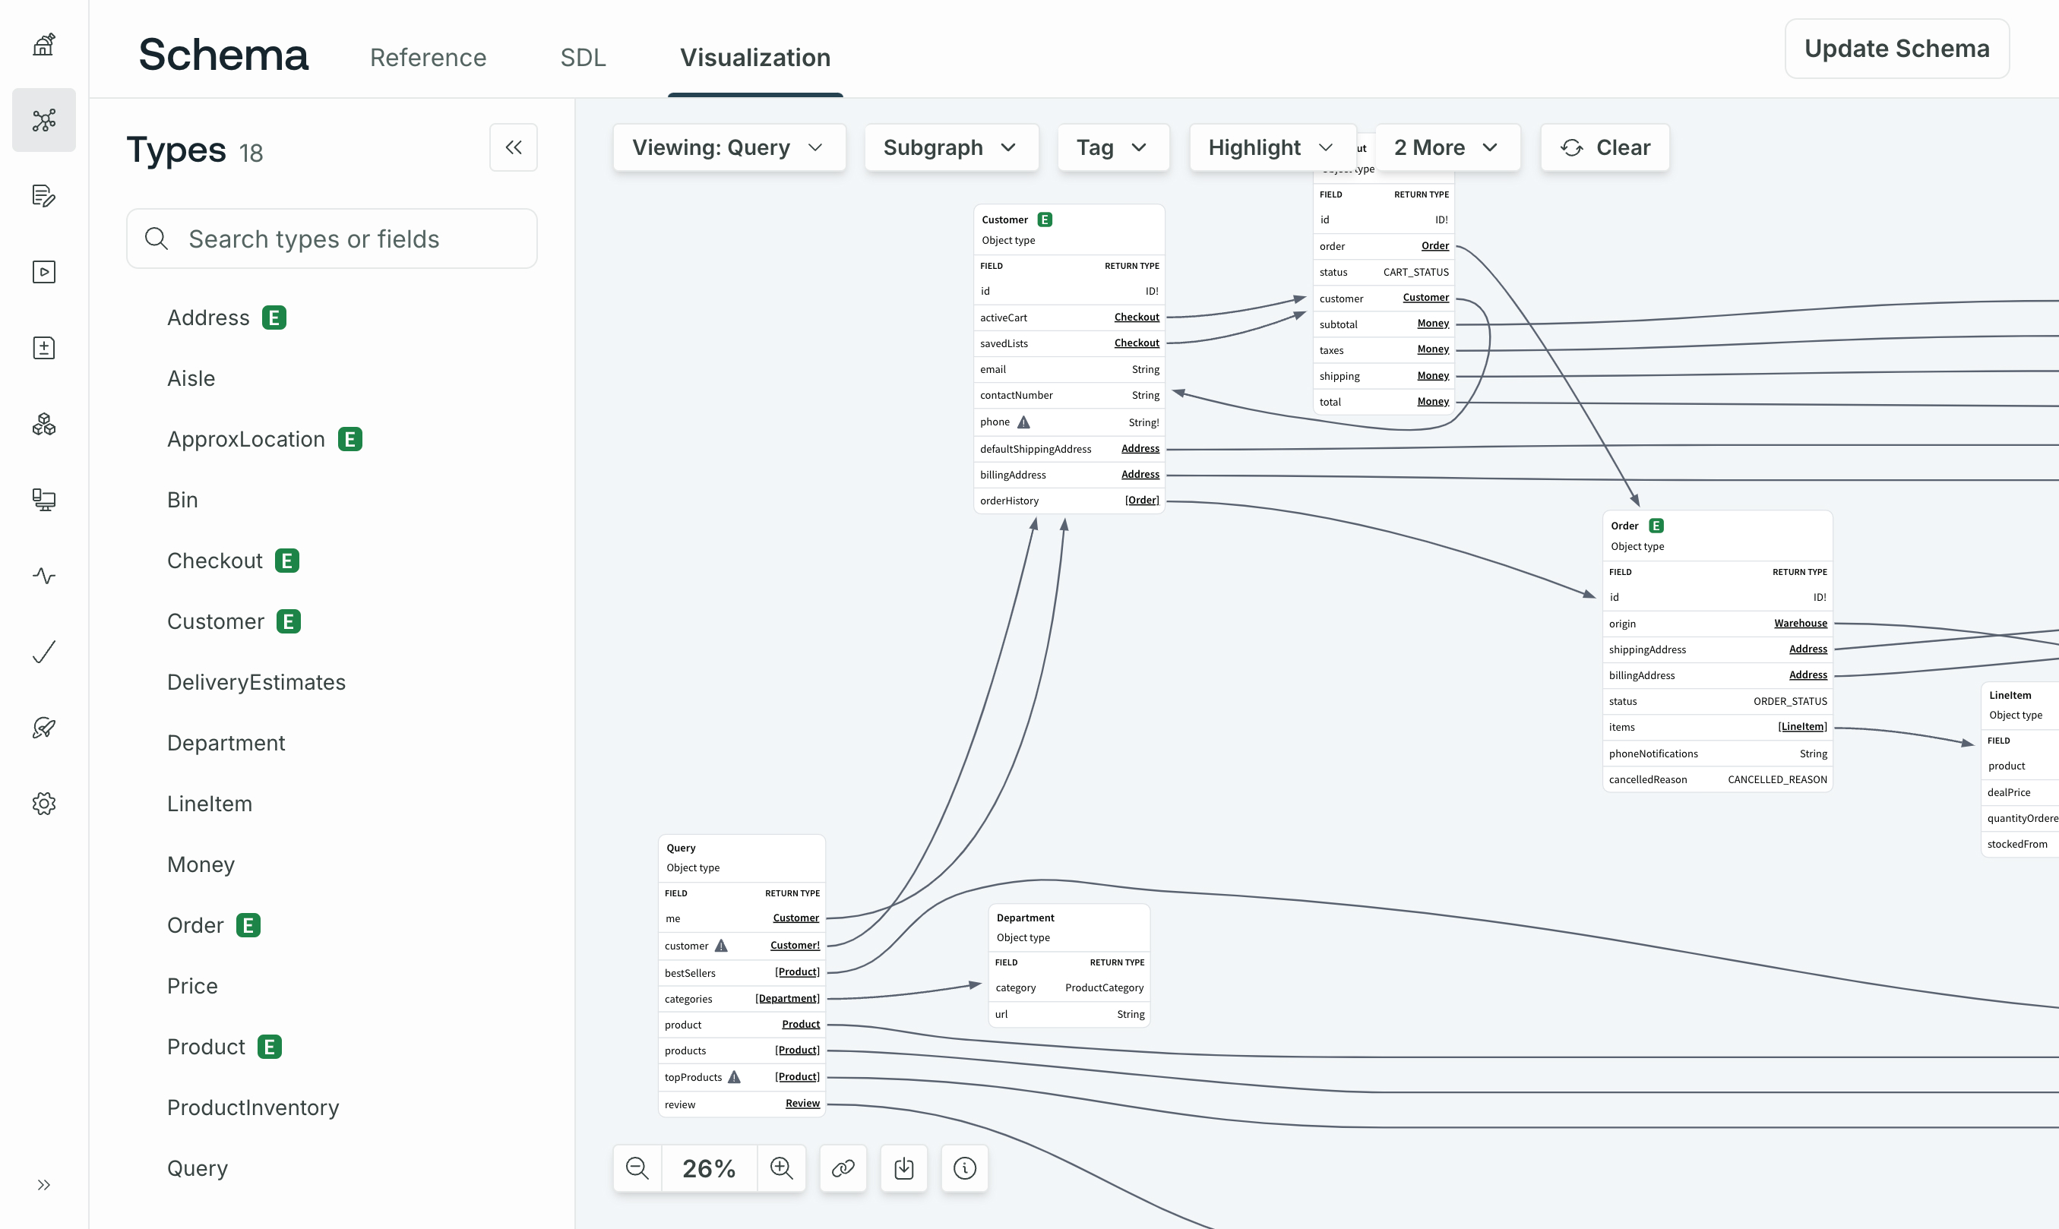The image size is (2059, 1229).
Task: Follow the Customer link in me row
Action: coord(795,918)
